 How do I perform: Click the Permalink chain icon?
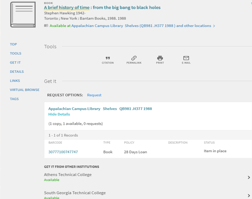pyautogui.click(x=134, y=58)
